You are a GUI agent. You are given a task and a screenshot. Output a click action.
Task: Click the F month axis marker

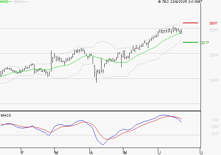(23, 153)
